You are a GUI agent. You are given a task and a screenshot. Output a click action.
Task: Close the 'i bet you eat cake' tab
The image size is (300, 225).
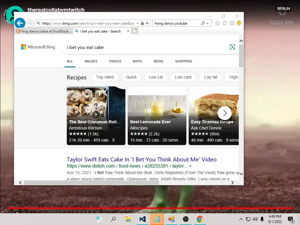[128, 31]
